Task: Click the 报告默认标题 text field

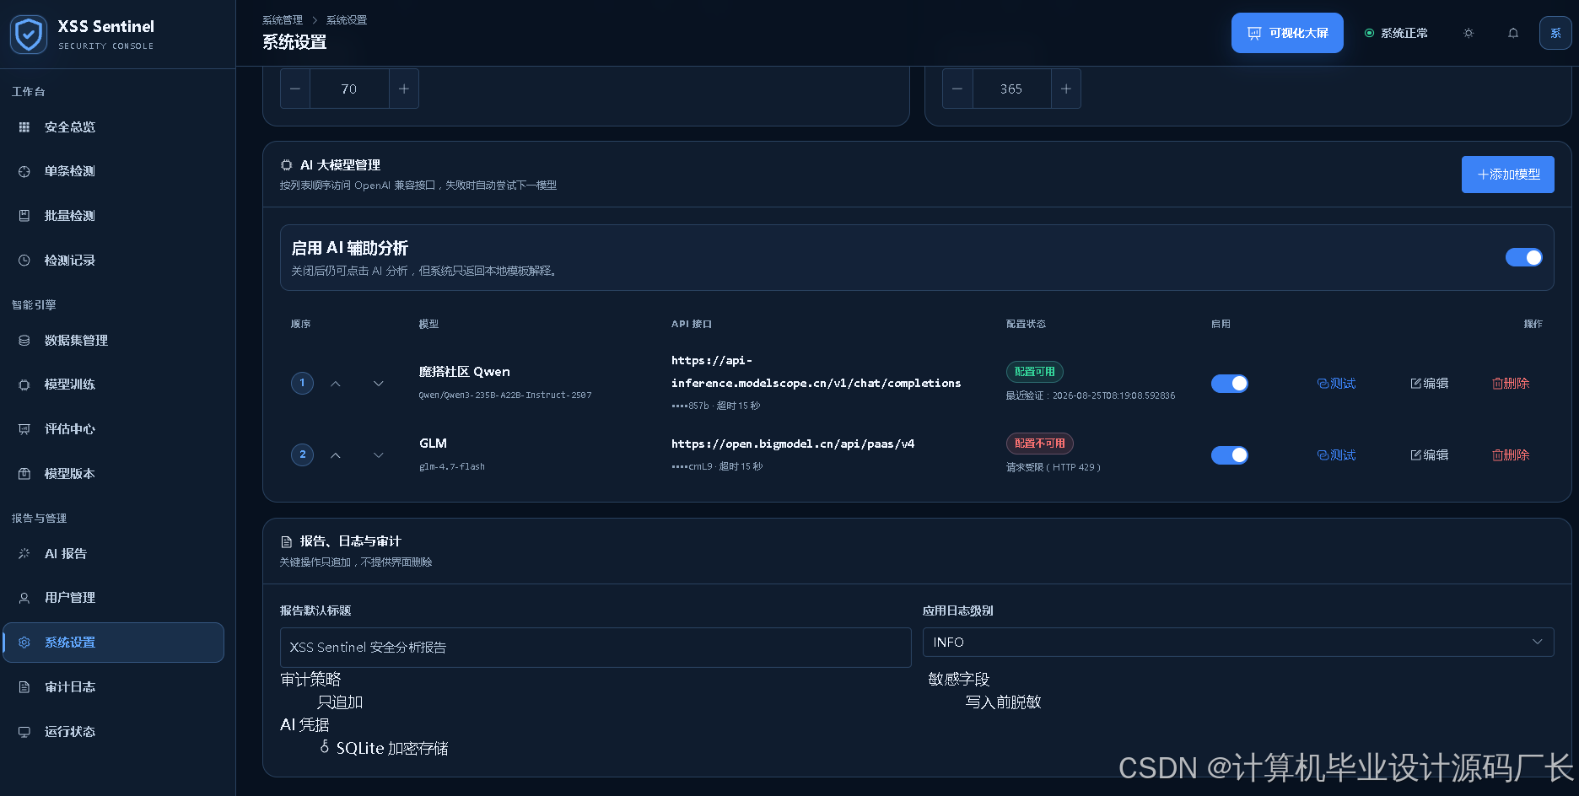Action: pos(595,648)
